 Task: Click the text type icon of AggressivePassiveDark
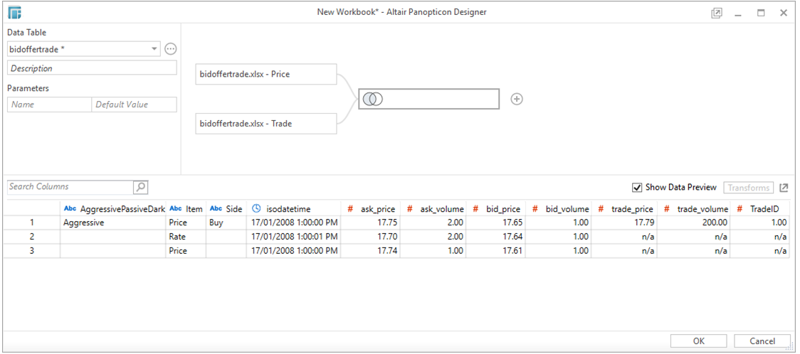click(x=70, y=209)
